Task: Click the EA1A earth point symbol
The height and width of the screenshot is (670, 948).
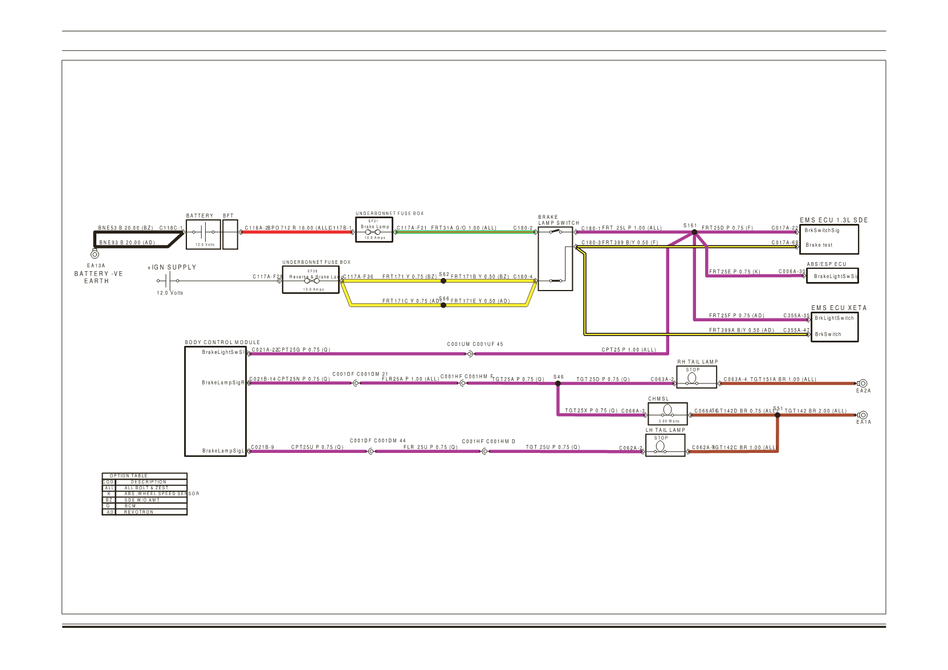Action: (x=863, y=415)
